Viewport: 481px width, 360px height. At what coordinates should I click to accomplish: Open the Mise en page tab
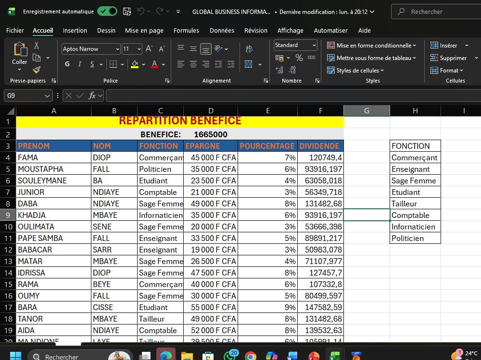tap(144, 30)
